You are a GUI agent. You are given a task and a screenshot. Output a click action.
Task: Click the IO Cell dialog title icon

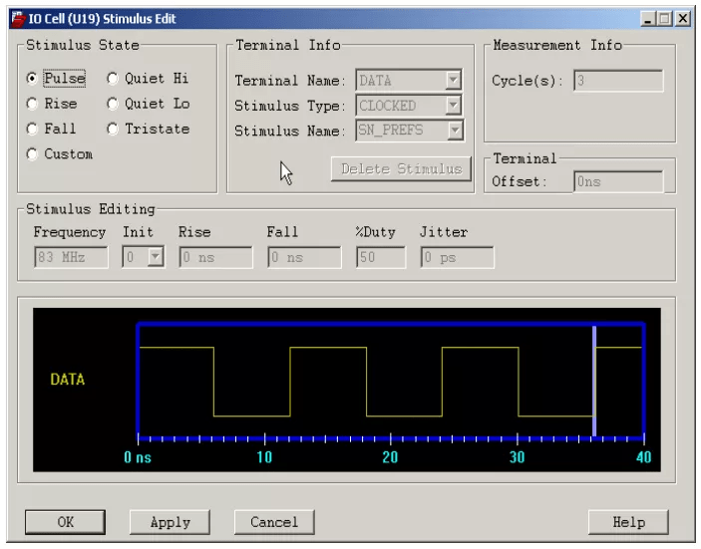(18, 19)
